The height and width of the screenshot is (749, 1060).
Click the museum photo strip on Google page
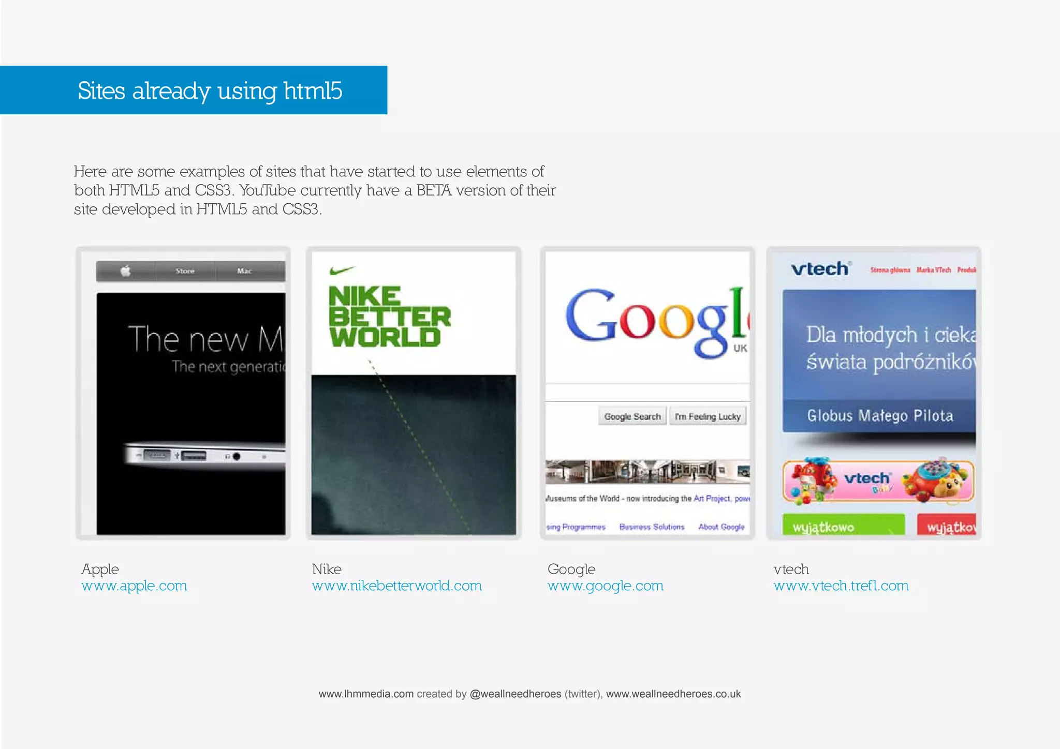pos(647,472)
